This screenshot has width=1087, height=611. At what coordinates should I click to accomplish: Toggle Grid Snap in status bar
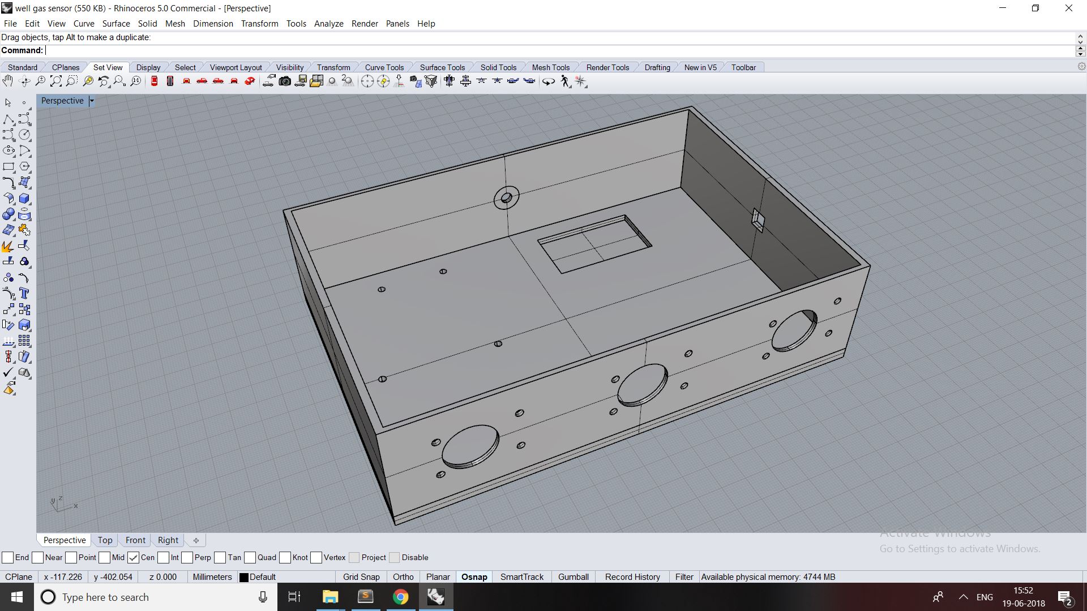(x=361, y=577)
